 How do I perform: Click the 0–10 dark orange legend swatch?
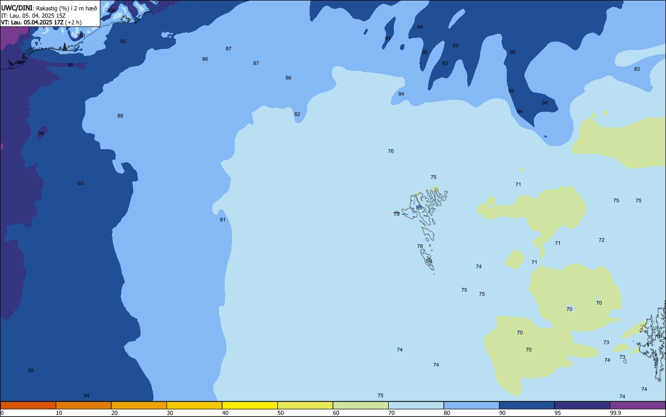click(28, 405)
